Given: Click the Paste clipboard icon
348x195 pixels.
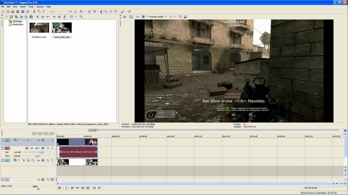Looking at the screenshot, I should click(44, 11).
